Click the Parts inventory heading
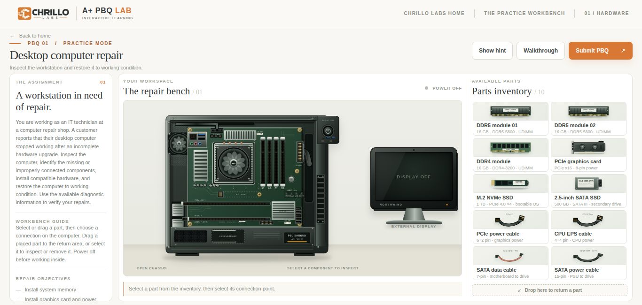The image size is (642, 305). (x=501, y=91)
